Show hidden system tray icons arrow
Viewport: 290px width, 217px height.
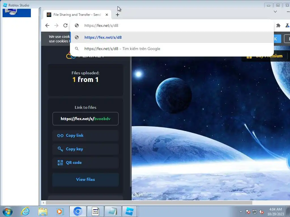241,212
